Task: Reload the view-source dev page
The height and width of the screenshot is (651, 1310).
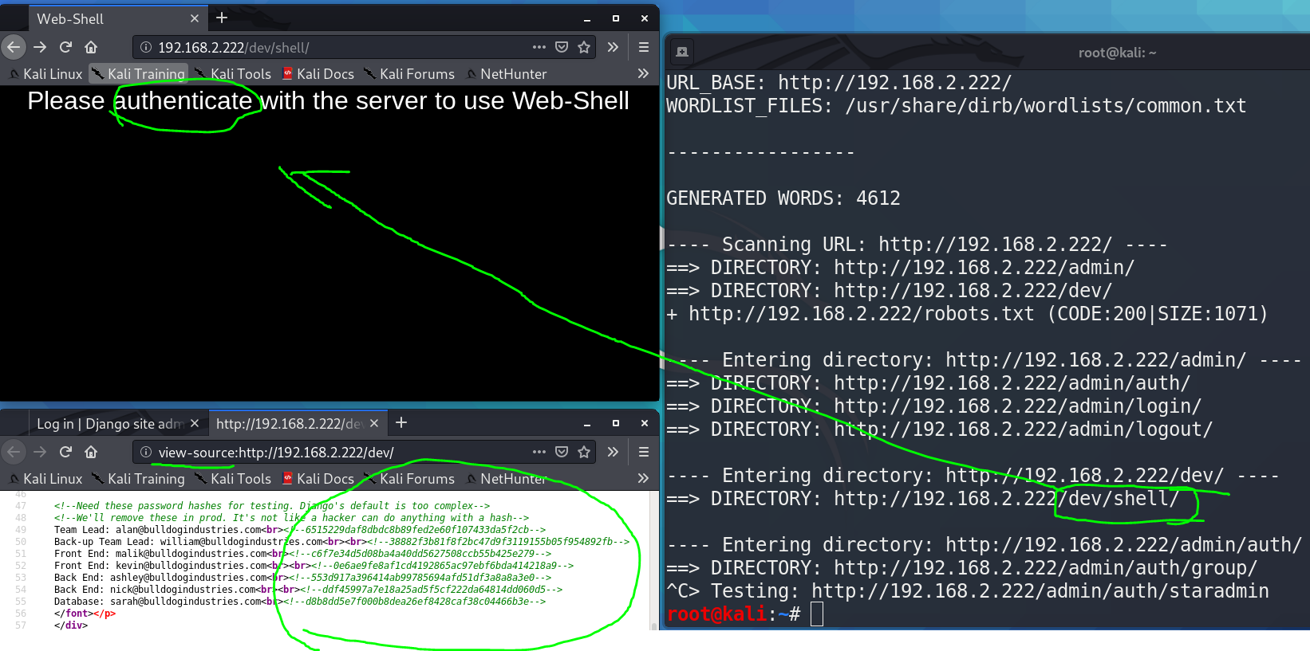Action: pos(65,452)
